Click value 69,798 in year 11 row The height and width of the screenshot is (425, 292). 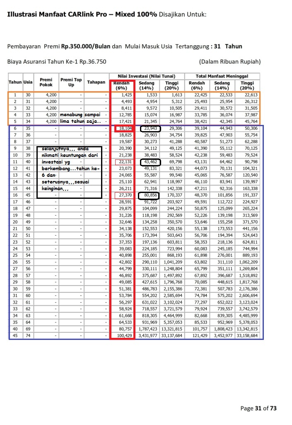point(176,162)
